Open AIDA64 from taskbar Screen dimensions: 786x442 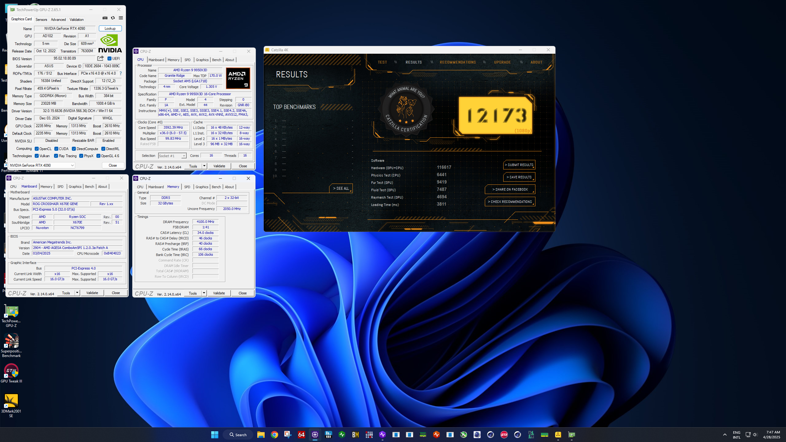[301, 435]
